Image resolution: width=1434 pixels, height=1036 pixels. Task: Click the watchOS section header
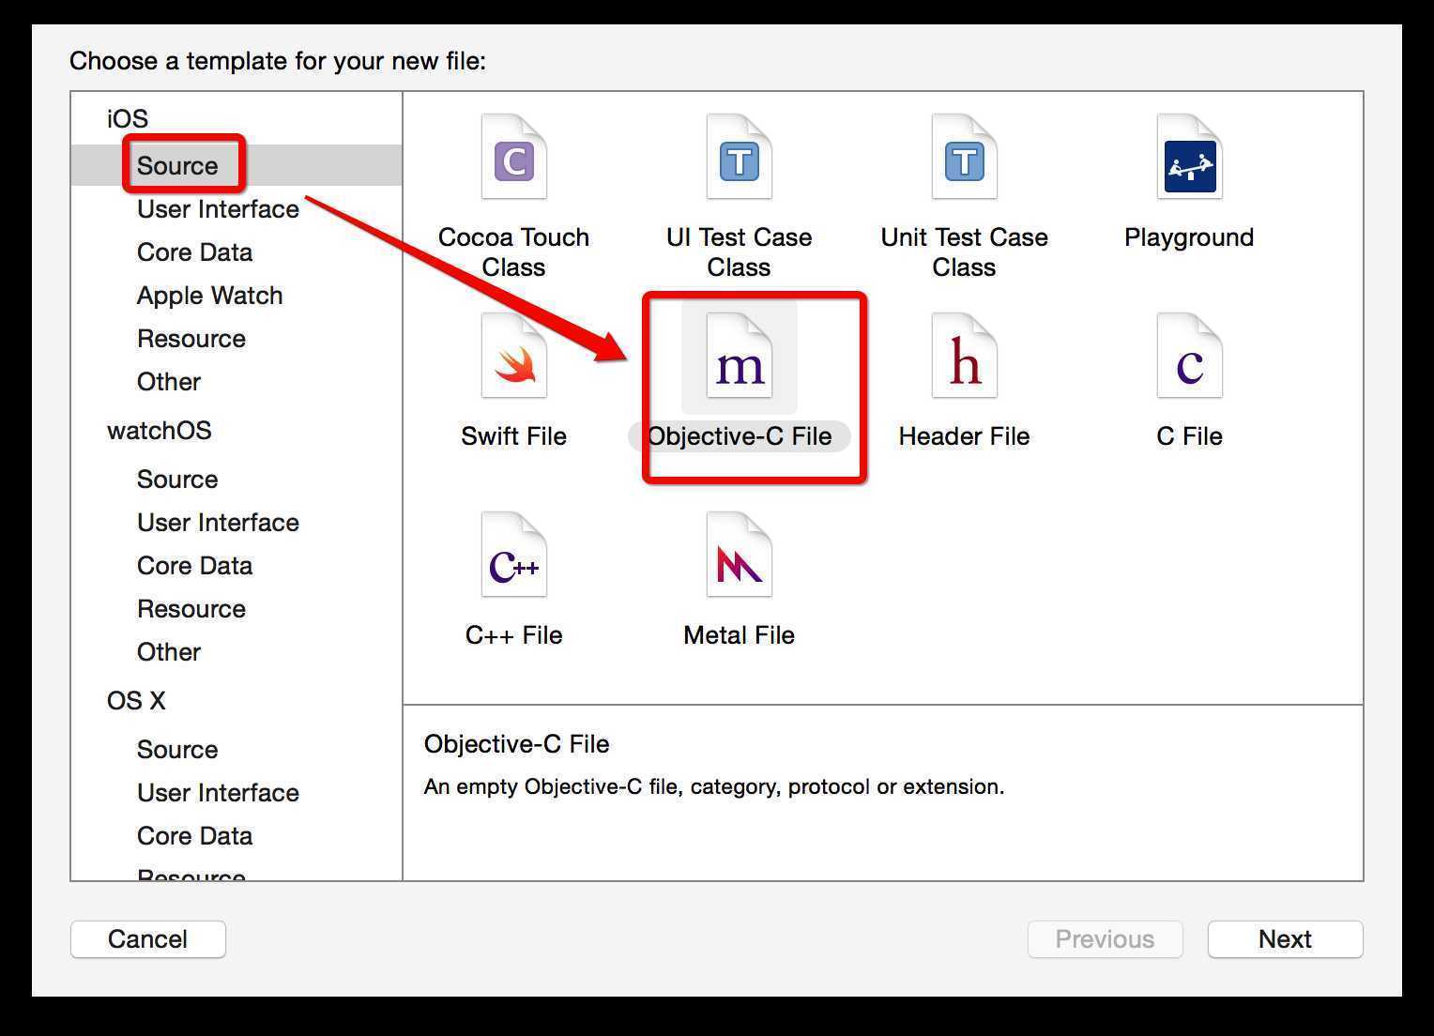[x=160, y=431]
